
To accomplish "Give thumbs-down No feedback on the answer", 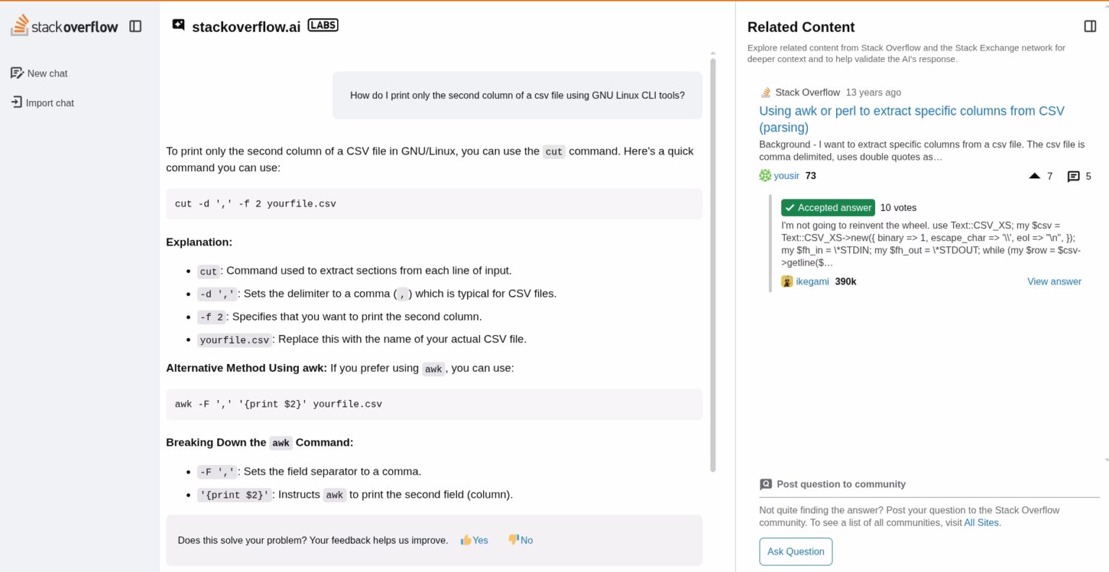I will (x=520, y=540).
